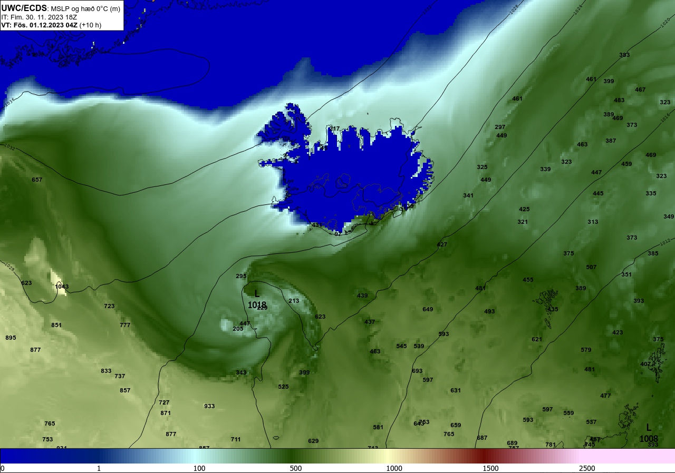Screen dimensions: 675x473
Task: Click the height value 427
Action: [442, 244]
